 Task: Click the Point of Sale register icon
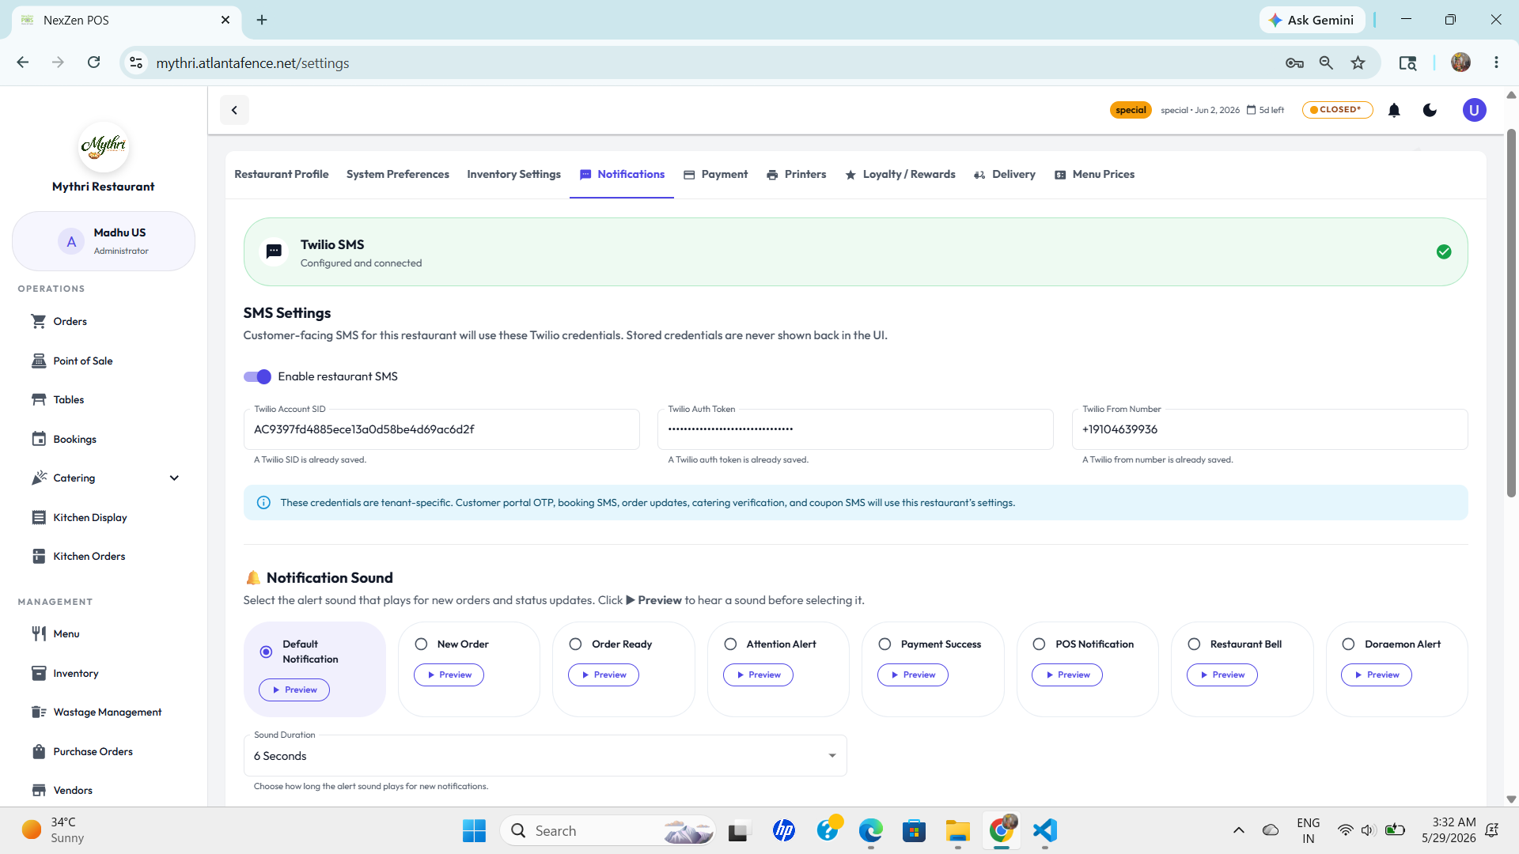coord(38,361)
